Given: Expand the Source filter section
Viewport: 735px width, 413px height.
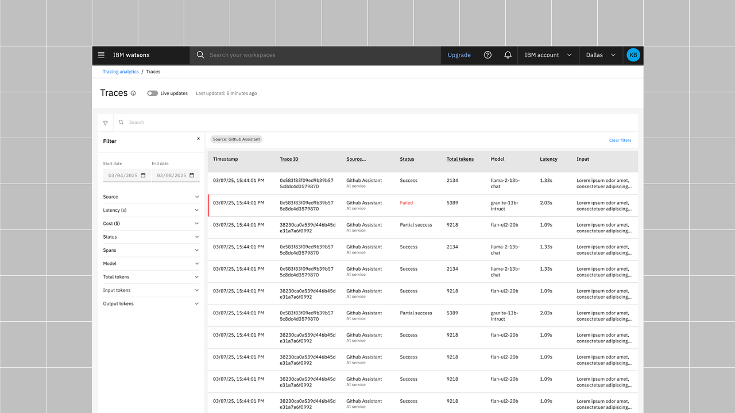Looking at the screenshot, I should pyautogui.click(x=151, y=197).
